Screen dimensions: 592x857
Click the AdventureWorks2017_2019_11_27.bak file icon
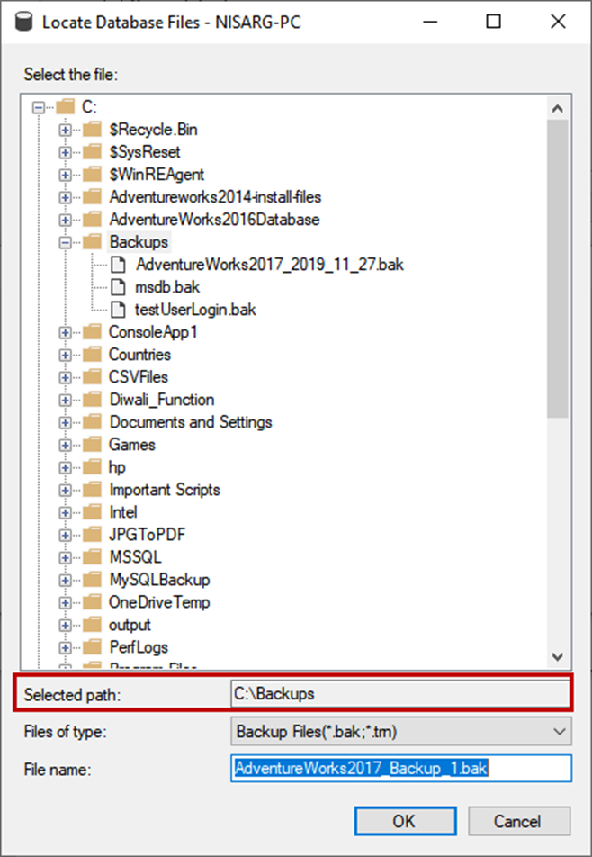119,265
